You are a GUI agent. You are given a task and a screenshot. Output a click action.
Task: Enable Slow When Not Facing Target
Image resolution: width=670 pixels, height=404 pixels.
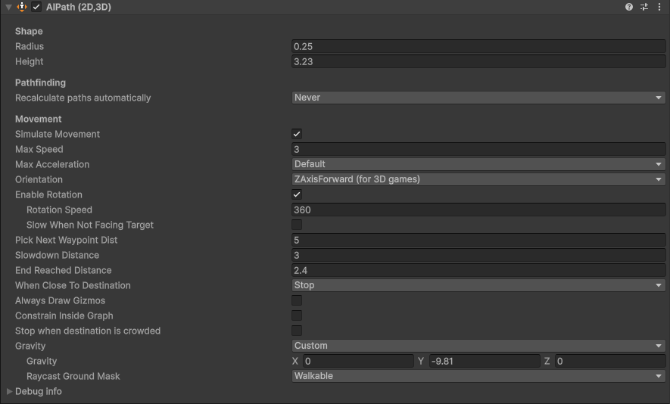[297, 225]
